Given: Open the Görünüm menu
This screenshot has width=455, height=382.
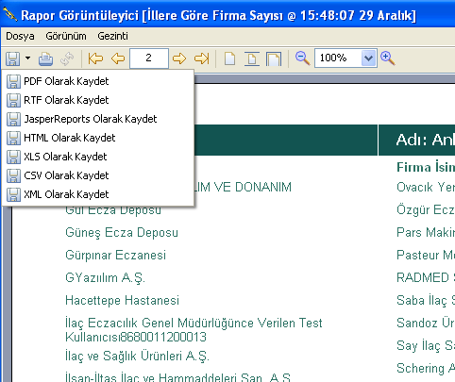Looking at the screenshot, I should pyautogui.click(x=66, y=36).
